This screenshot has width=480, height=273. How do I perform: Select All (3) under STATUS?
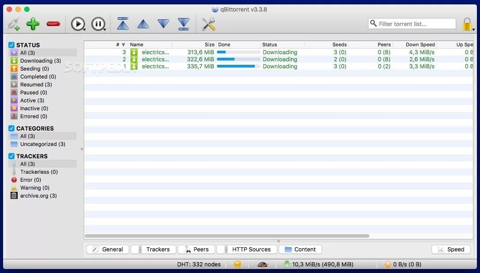pyautogui.click(x=43, y=52)
